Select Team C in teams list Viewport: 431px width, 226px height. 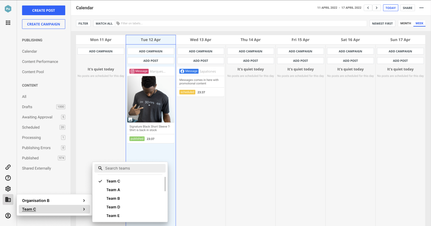pos(113,181)
